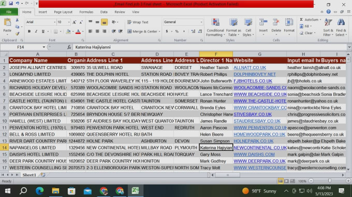Increase indent icon

(x=121, y=31)
